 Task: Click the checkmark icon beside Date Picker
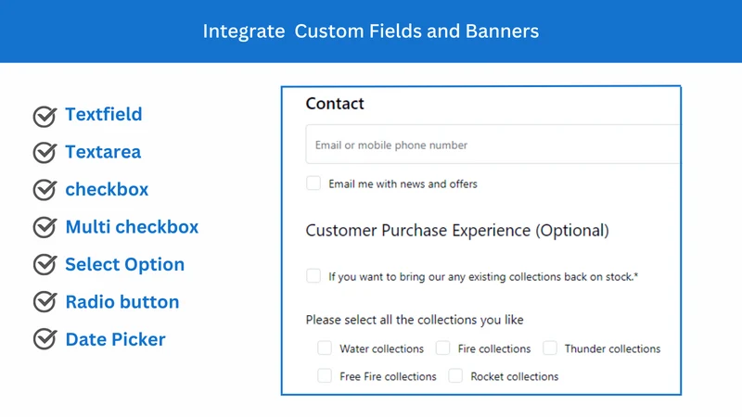point(45,339)
